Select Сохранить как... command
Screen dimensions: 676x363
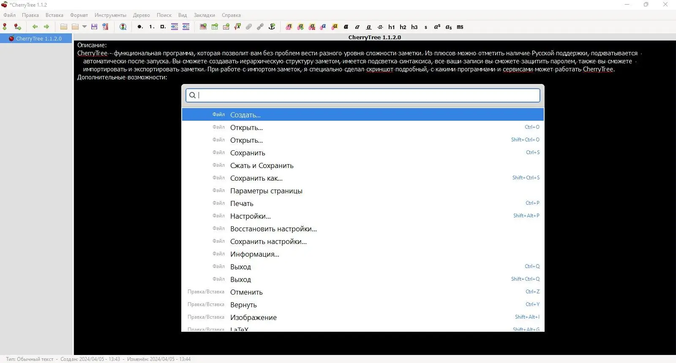[x=363, y=178]
